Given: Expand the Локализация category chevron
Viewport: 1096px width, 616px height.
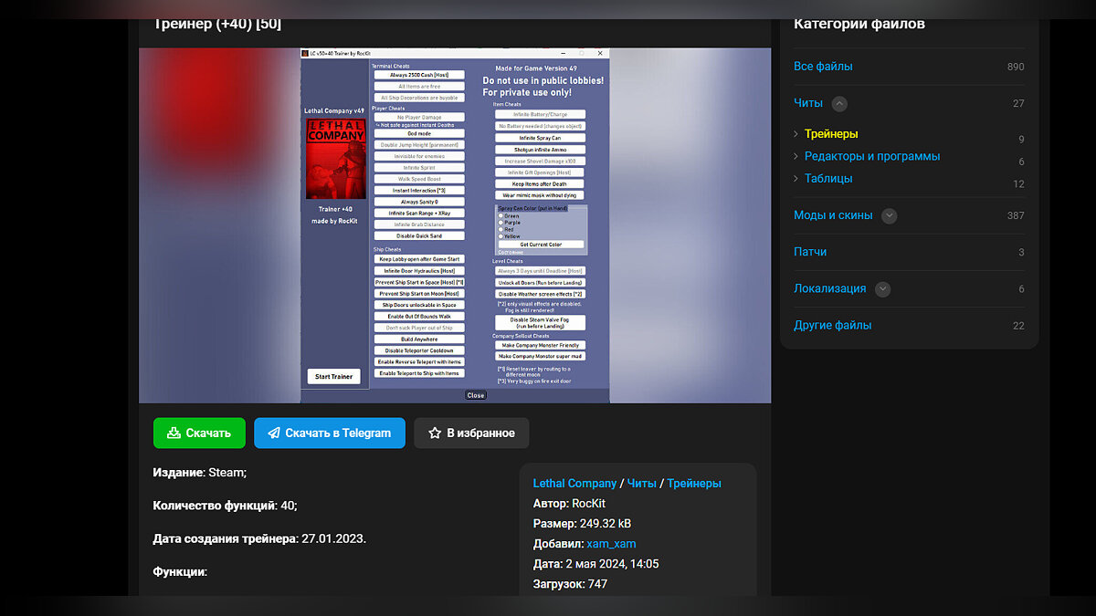Looking at the screenshot, I should click(882, 289).
